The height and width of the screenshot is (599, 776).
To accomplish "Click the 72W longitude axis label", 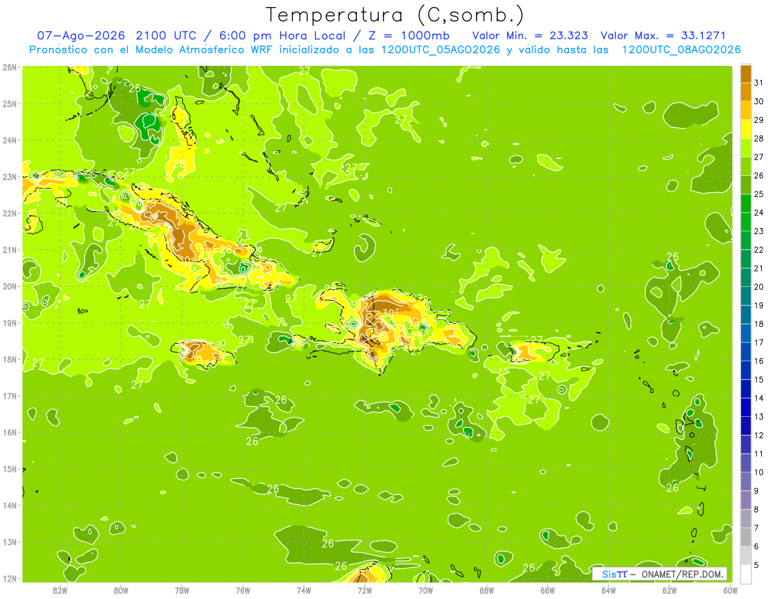I will coord(365,590).
